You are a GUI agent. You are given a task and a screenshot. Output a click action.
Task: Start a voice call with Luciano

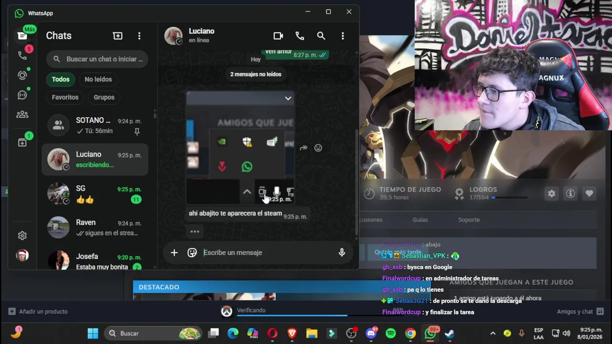tap(300, 36)
